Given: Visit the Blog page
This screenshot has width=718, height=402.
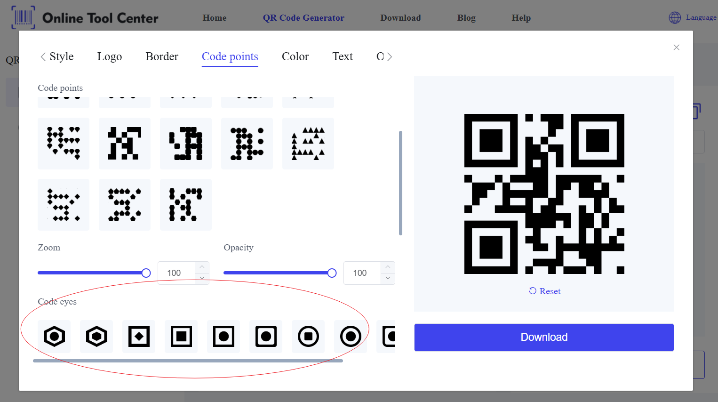Looking at the screenshot, I should (466, 18).
